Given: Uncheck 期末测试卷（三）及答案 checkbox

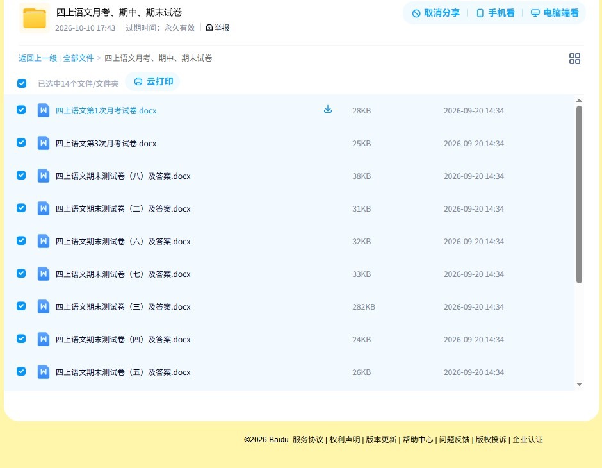Looking at the screenshot, I should 21,306.
